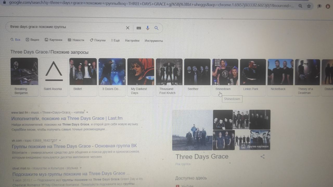Start voice search with the microphone icon
Viewport: 333px width, 187px height.
[148, 28]
